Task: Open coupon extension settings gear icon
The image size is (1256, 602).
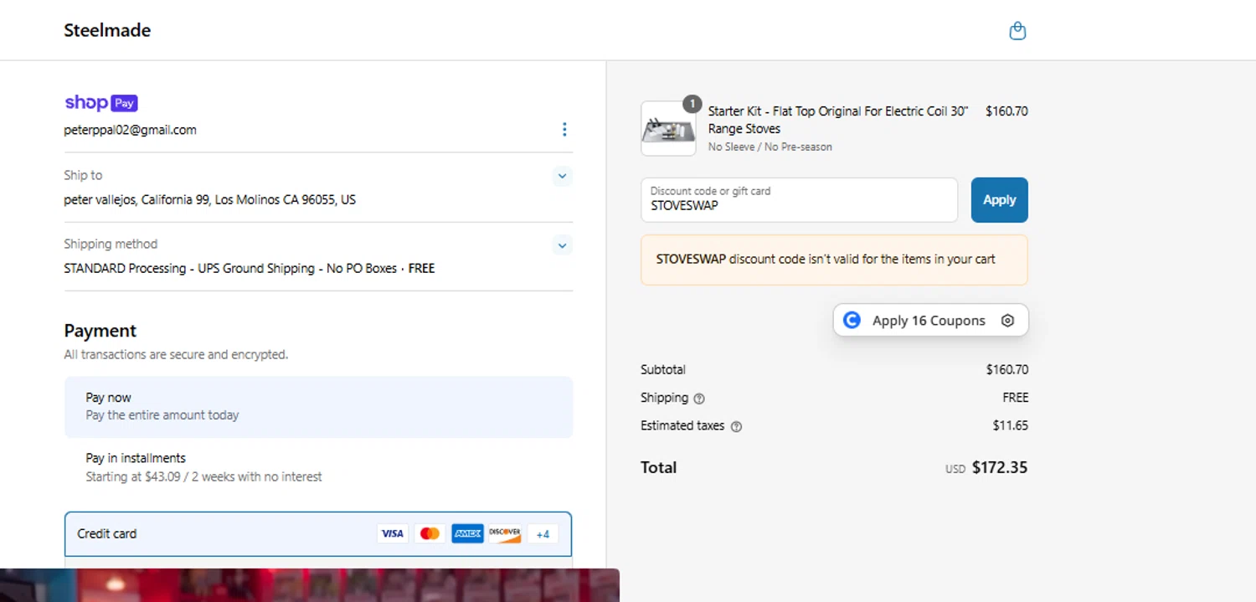Action: coord(1008,321)
